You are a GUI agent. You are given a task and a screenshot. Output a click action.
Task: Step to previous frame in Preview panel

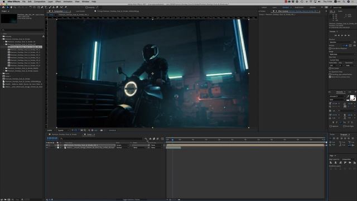pos(339,35)
